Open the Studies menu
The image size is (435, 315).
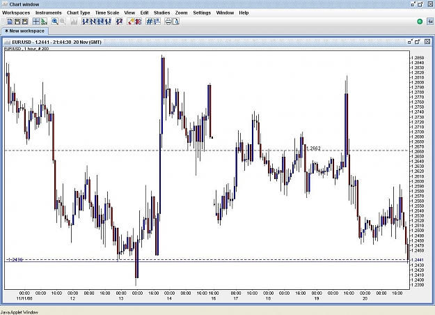161,13
